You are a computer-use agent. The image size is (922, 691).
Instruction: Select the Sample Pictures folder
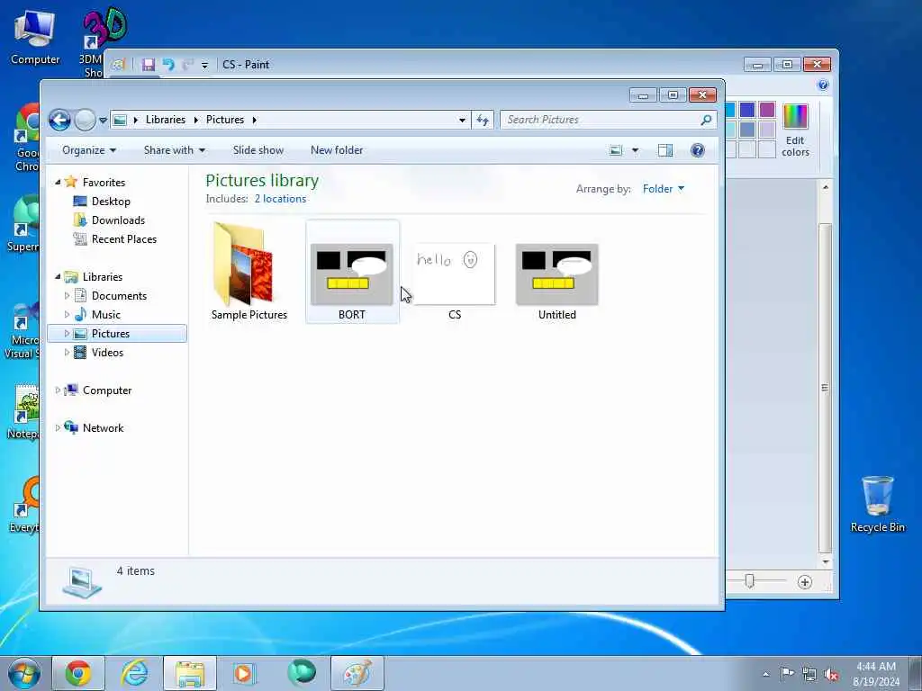[x=249, y=272]
